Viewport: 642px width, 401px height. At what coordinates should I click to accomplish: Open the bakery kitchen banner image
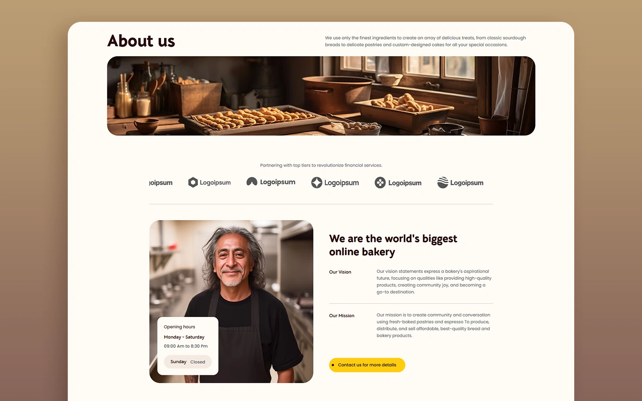(321, 96)
